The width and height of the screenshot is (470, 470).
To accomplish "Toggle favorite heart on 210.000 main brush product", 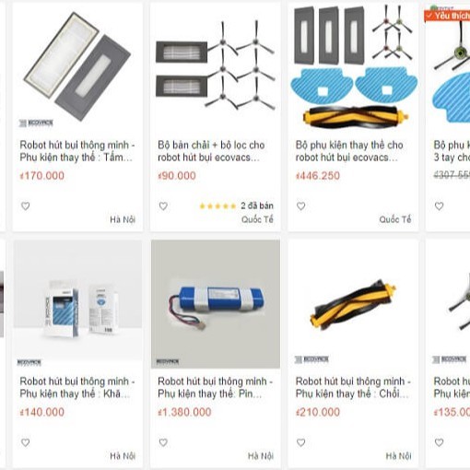I will click(301, 442).
